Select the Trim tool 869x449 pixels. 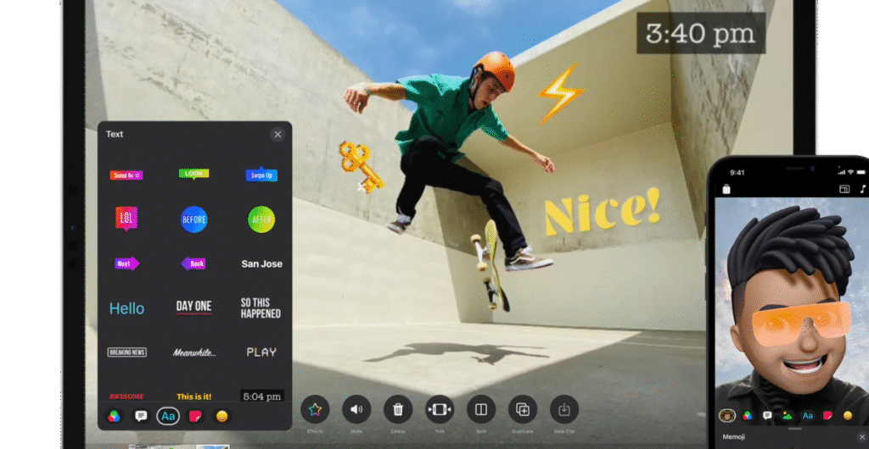[440, 410]
